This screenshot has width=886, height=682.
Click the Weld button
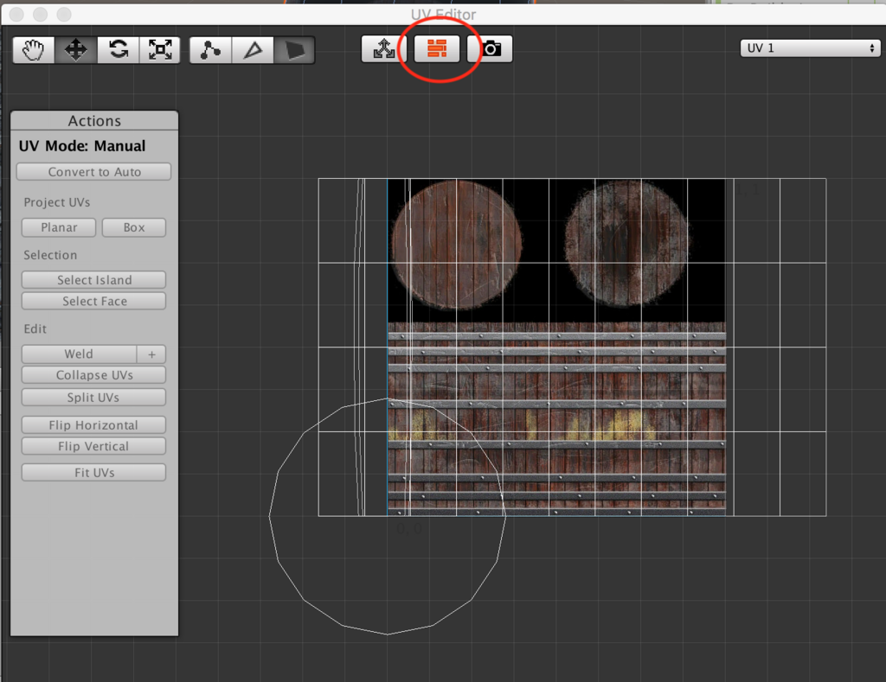(x=79, y=354)
